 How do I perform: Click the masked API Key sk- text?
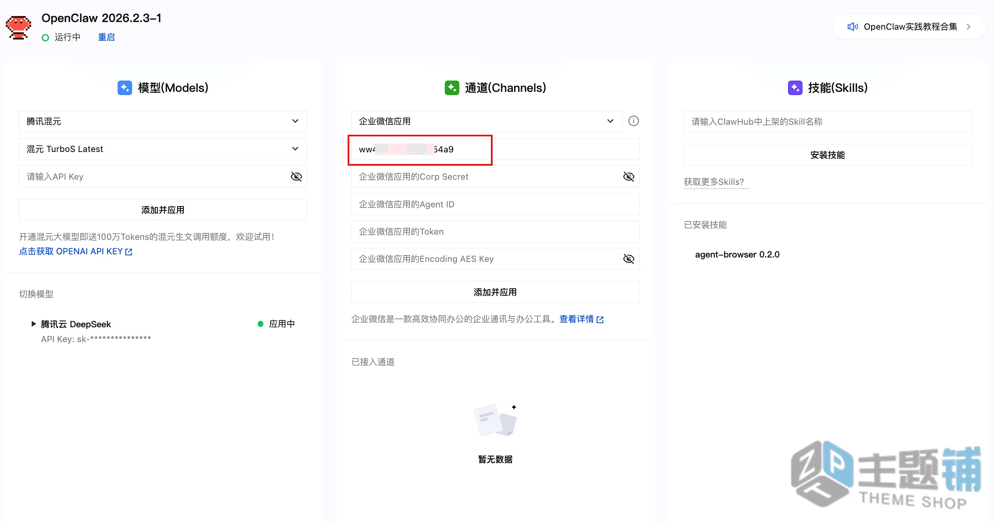click(x=96, y=339)
